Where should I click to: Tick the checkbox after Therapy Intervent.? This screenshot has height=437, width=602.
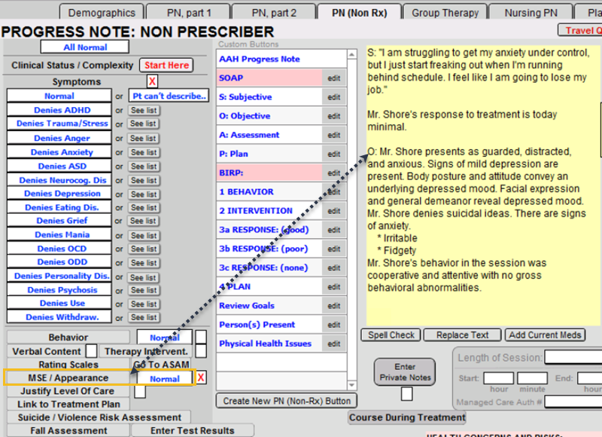pos(201,351)
